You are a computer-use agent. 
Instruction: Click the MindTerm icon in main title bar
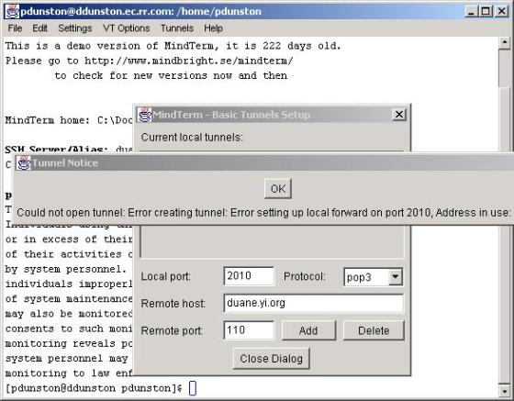[x=12, y=11]
